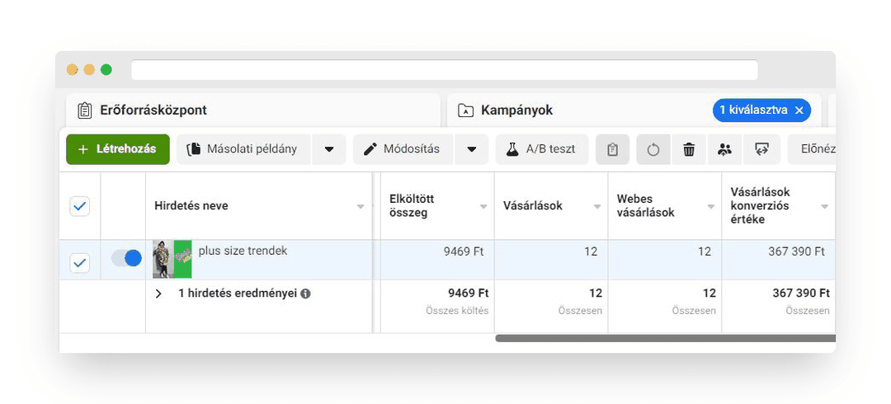The image size is (891, 404).
Task: Click the 367 390 Ft cell in the ad row
Action: pos(779,259)
